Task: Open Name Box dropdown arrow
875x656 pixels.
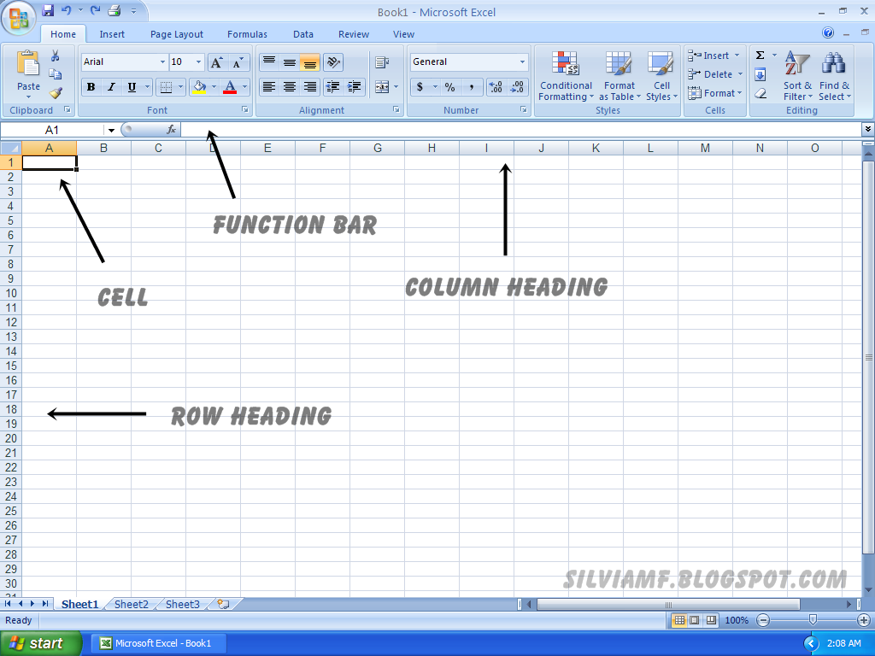Action: (x=111, y=130)
